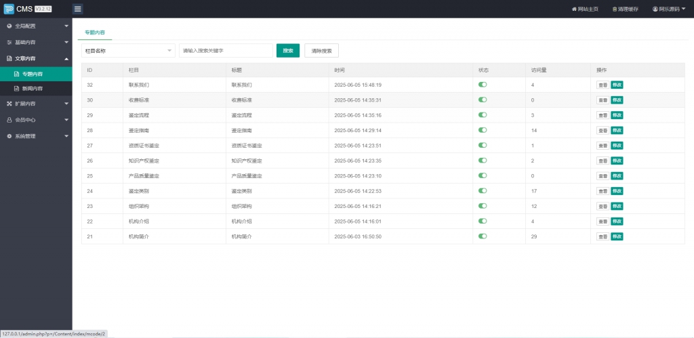Screen dimensions: 694x338
Task: Click the trash icon next to 清理缓存
Action: 614,9
